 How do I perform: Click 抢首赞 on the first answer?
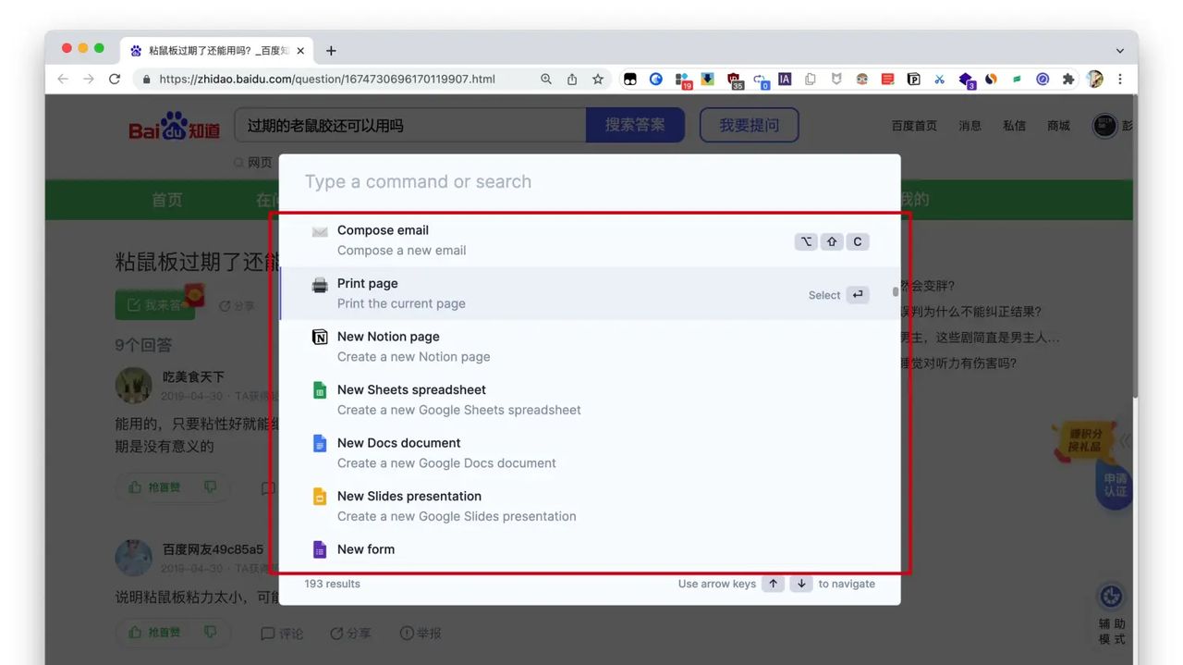click(155, 486)
